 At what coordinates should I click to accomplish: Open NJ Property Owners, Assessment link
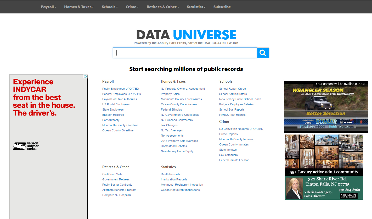tap(183, 89)
